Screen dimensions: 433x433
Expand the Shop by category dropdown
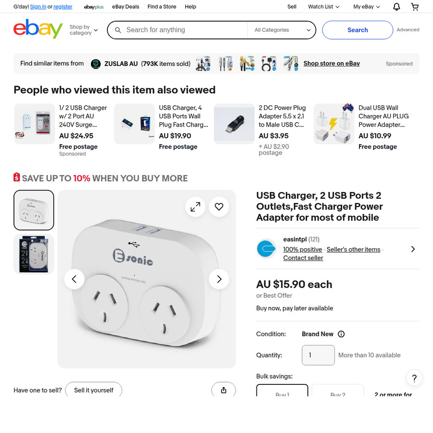point(84,30)
